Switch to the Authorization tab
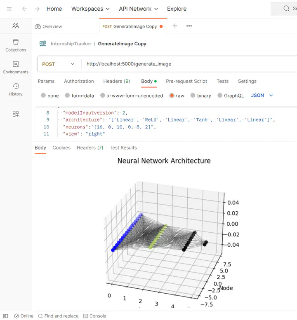 tap(79, 81)
